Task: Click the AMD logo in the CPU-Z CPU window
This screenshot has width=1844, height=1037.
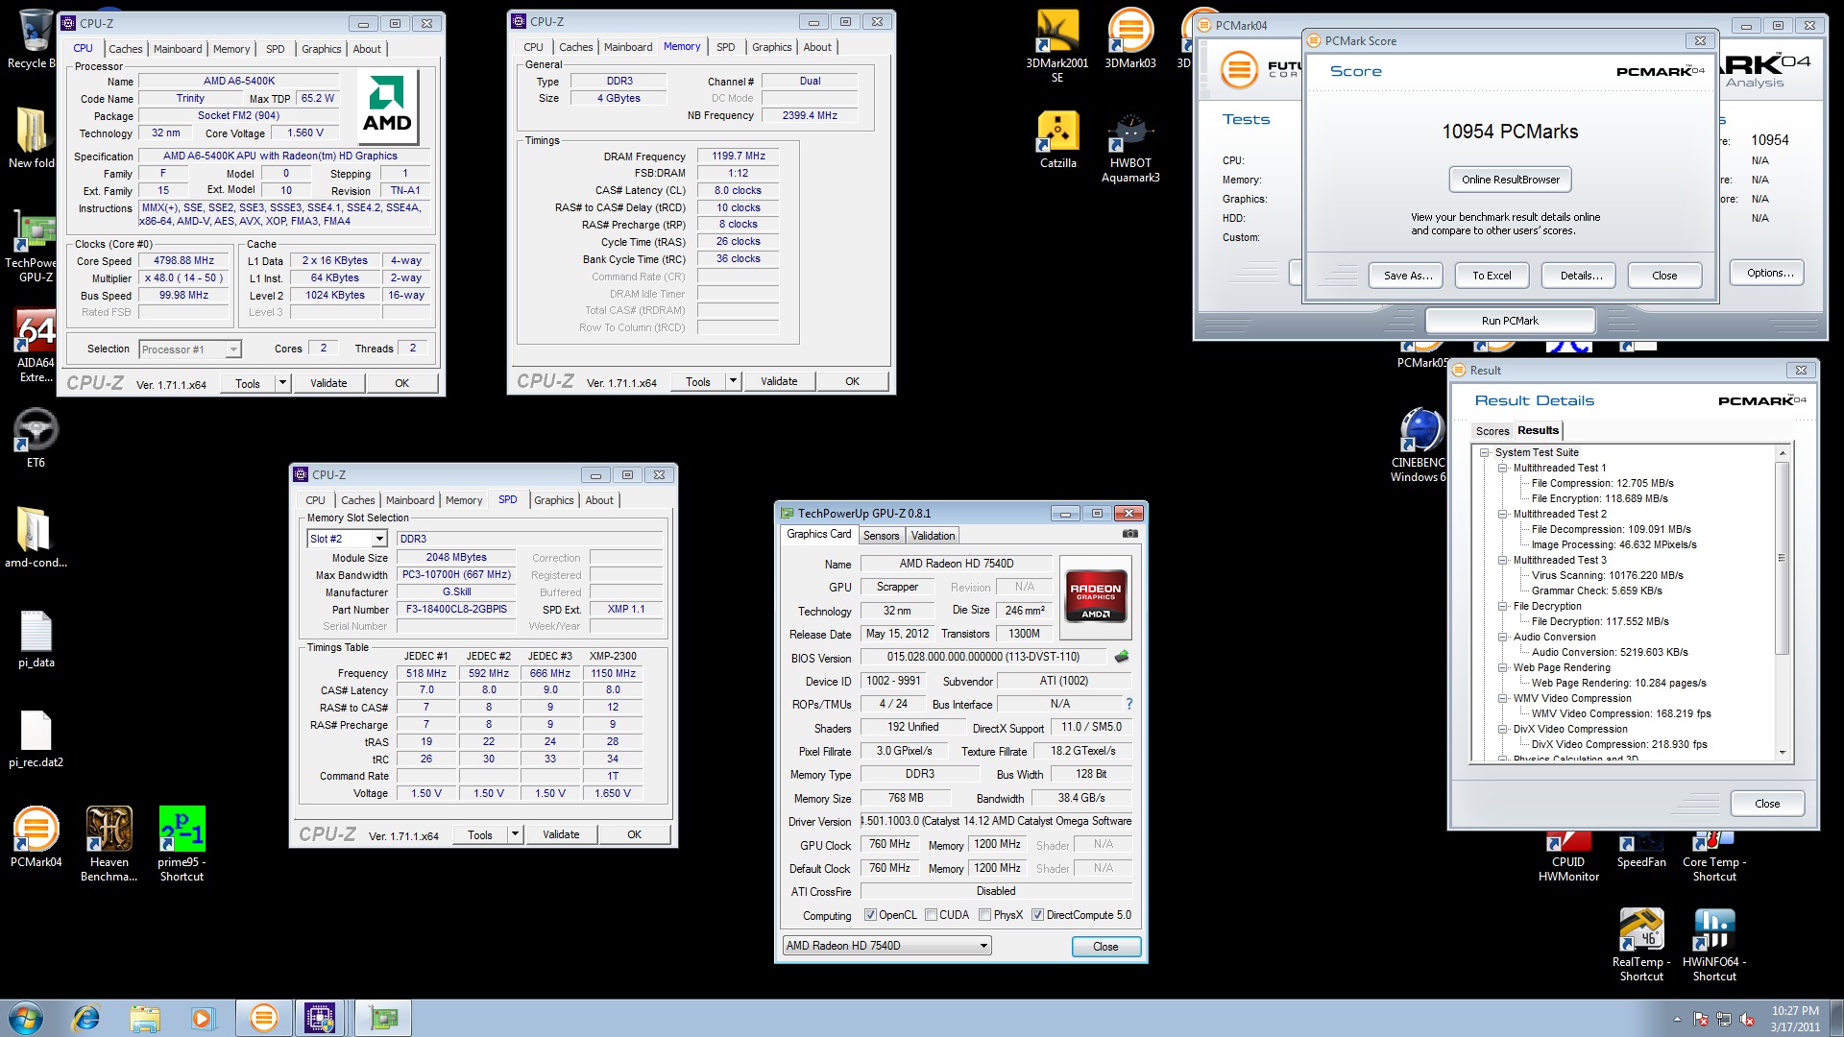Action: 387,106
